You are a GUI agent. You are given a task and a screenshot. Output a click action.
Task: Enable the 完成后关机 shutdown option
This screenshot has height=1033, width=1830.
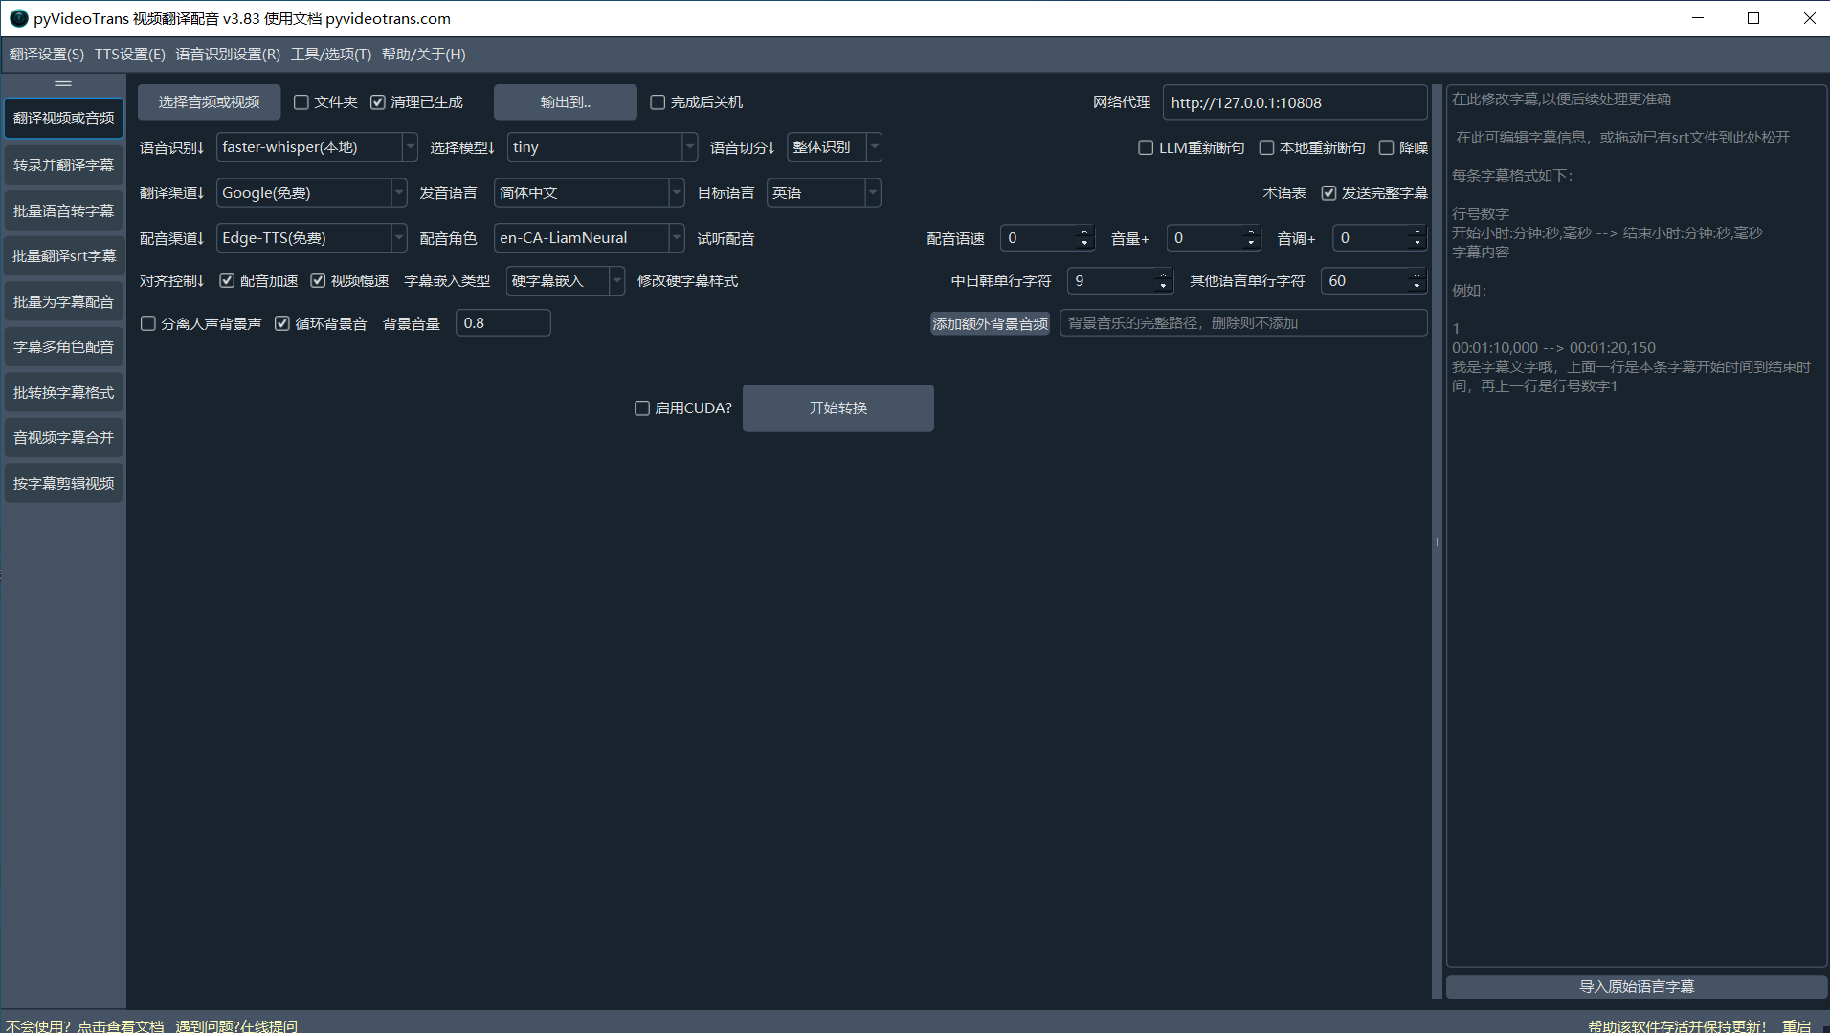coord(658,102)
